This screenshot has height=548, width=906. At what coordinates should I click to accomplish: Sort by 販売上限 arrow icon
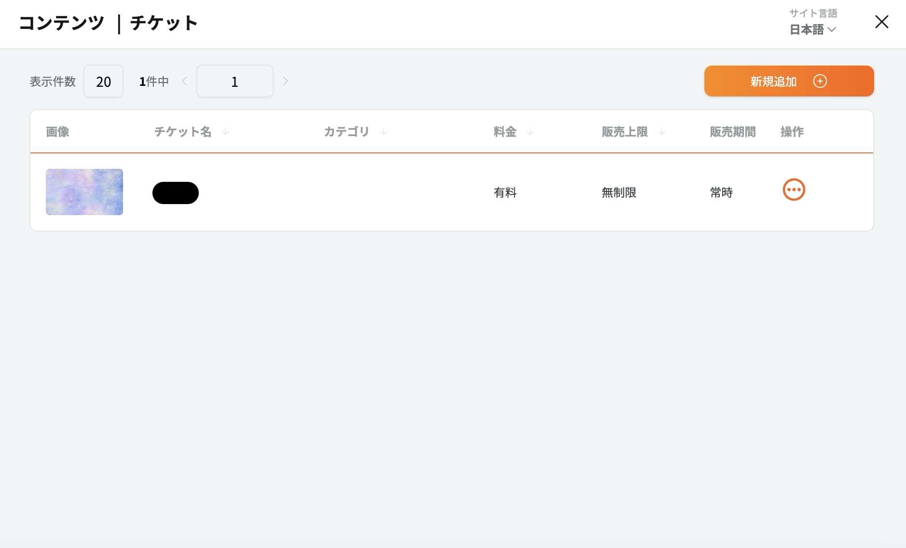click(661, 132)
